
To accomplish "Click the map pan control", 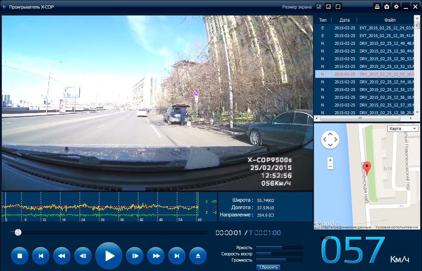I will click(x=330, y=140).
